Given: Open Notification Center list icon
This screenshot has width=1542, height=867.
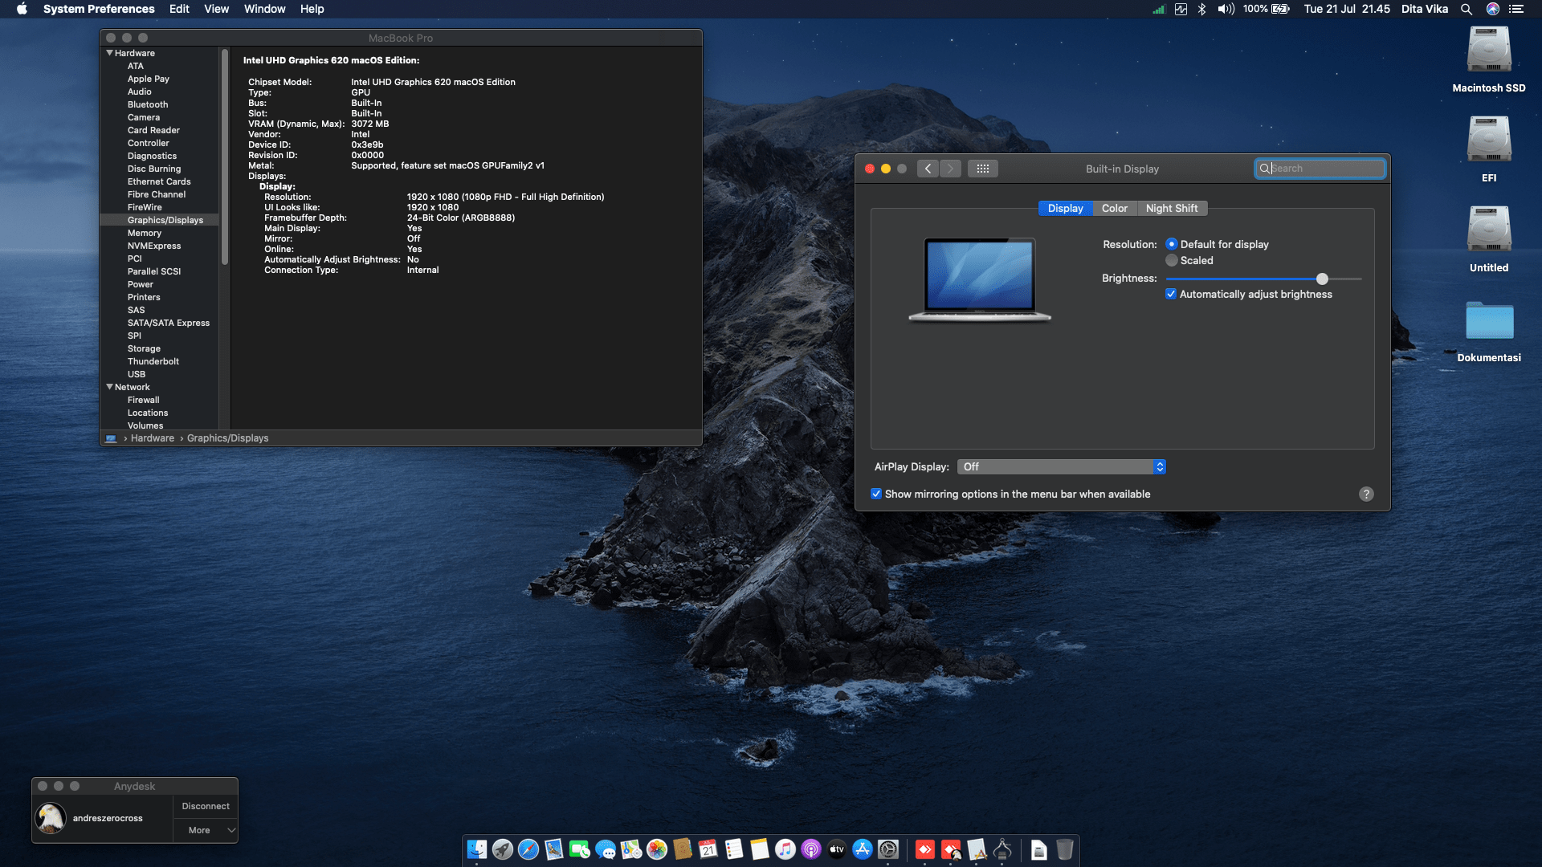Looking at the screenshot, I should (1516, 9).
